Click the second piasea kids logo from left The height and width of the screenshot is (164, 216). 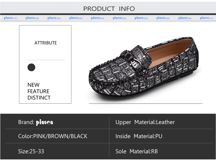pos(32,18)
